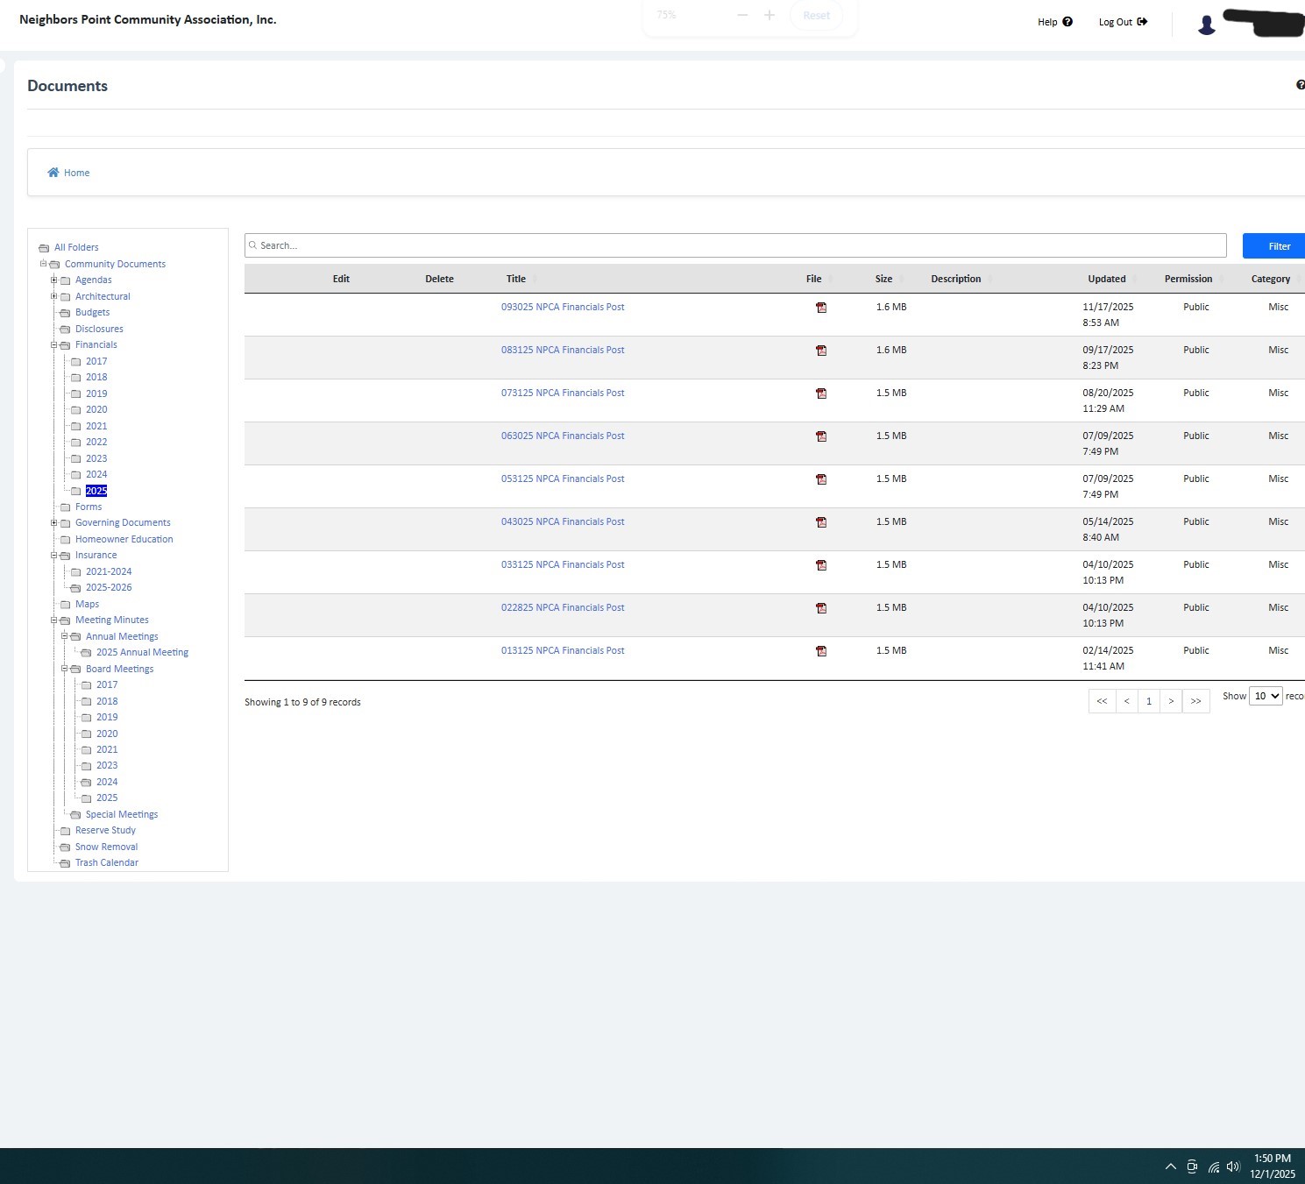Image resolution: width=1305 pixels, height=1184 pixels.
Task: Click the Budgets folder icon
Action: pyautogui.click(x=65, y=313)
